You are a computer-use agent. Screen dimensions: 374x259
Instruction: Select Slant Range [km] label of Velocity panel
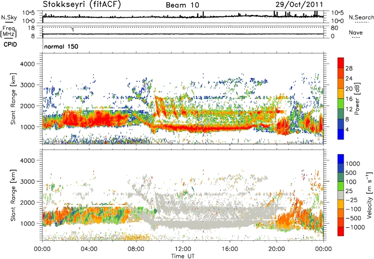(13, 195)
